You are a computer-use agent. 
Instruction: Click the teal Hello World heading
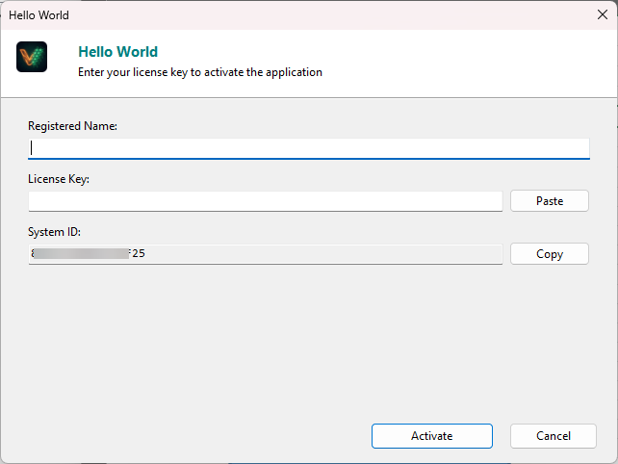117,52
